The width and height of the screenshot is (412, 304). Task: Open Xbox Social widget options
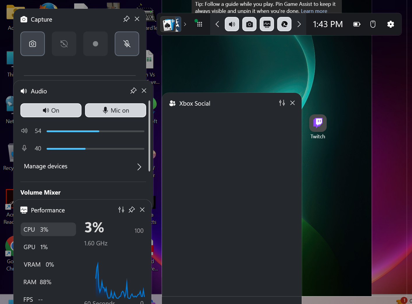(x=282, y=103)
